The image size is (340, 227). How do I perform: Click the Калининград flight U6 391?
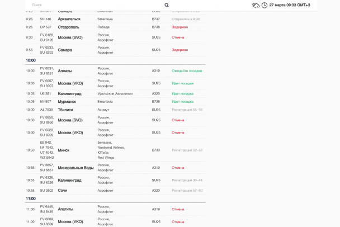pyautogui.click(x=70, y=94)
